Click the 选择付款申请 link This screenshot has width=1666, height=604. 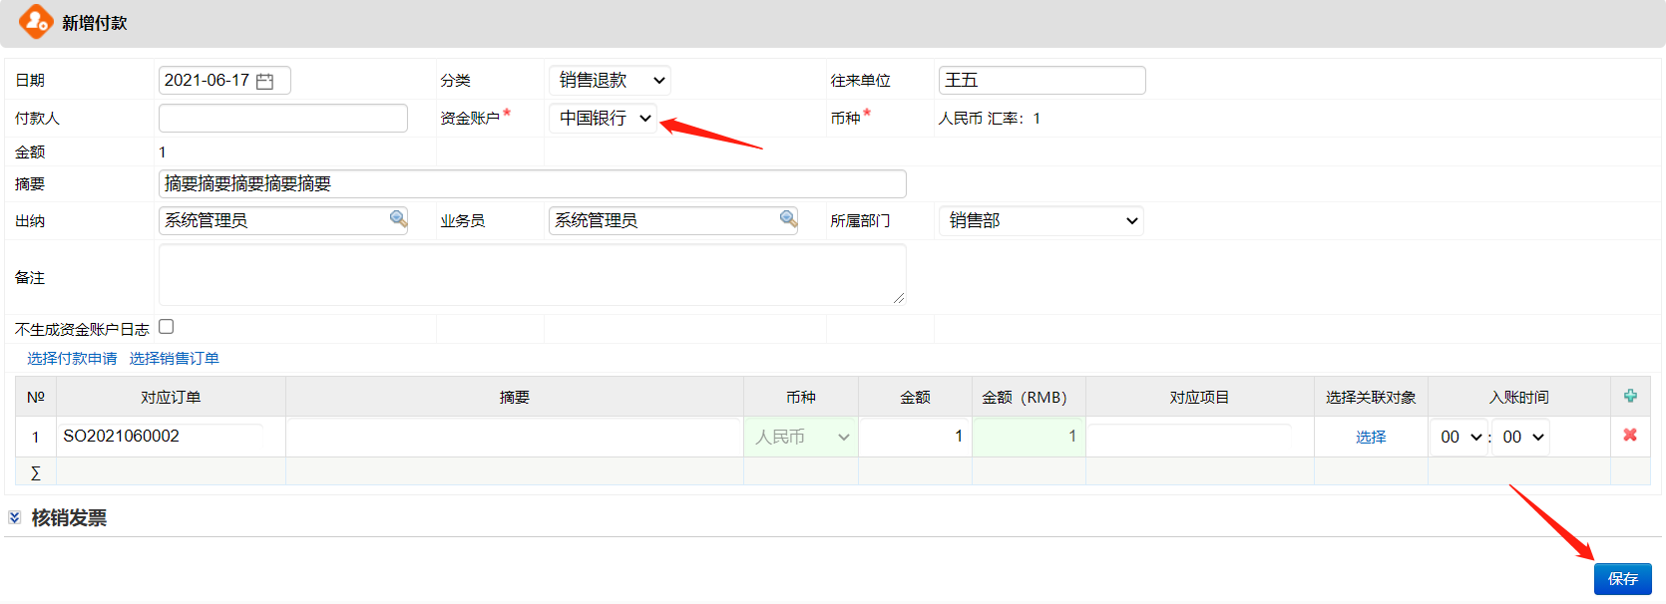[72, 358]
